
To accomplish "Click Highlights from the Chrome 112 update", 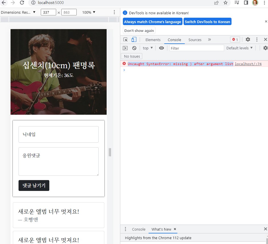I will pyautogui.click(x=158, y=238).
